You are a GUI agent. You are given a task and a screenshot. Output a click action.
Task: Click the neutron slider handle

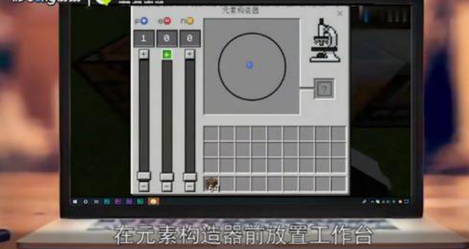coord(190,177)
